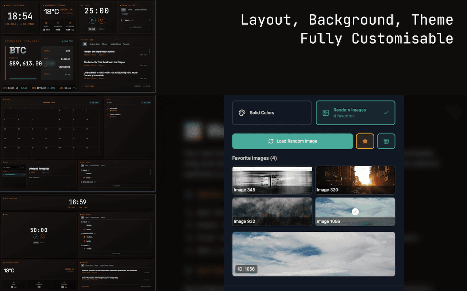Reset the 50:00 timer using the circular arrow
This screenshot has height=291, width=467.
click(42, 237)
